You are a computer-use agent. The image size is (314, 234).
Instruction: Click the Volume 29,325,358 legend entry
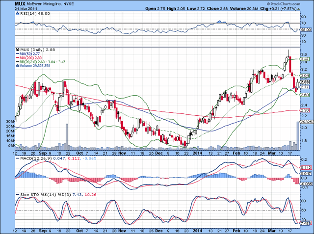35,66
